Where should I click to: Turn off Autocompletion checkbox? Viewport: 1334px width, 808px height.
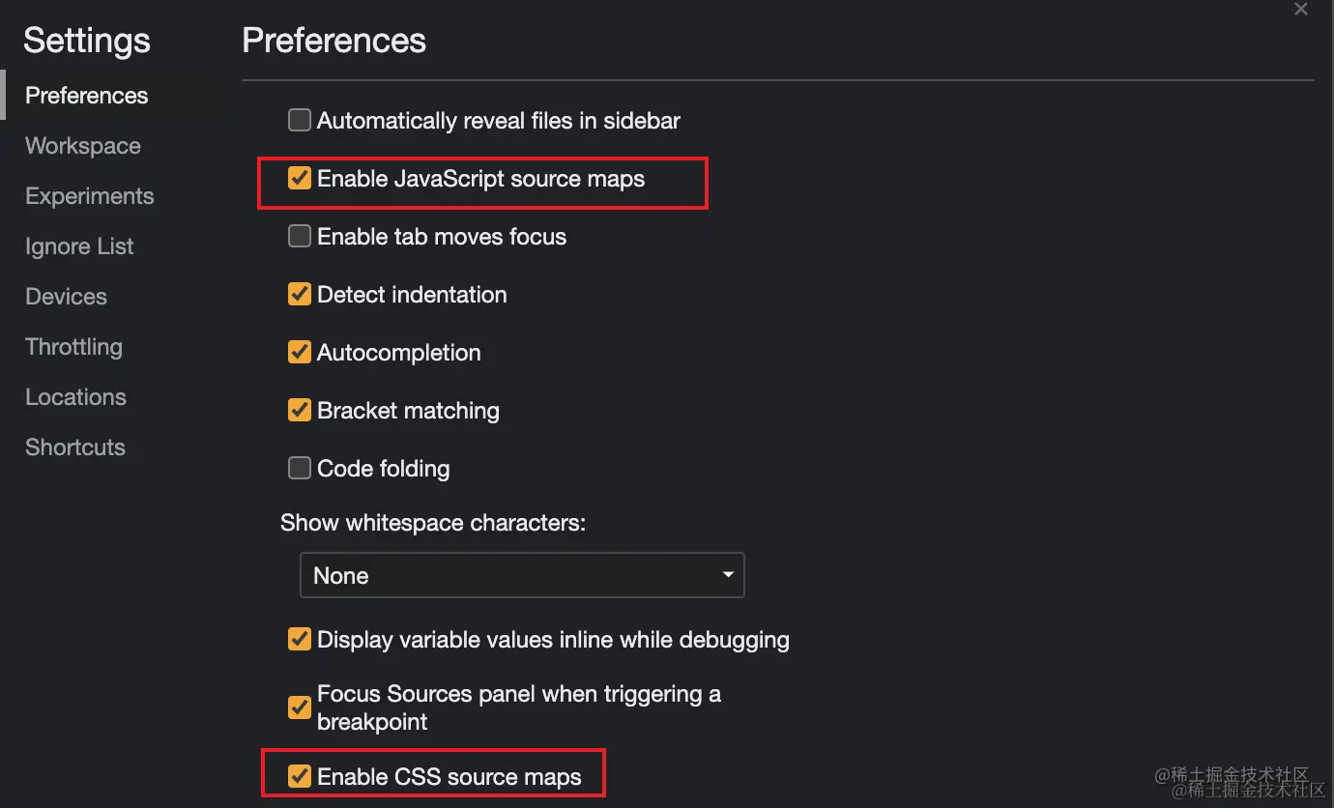click(x=300, y=353)
